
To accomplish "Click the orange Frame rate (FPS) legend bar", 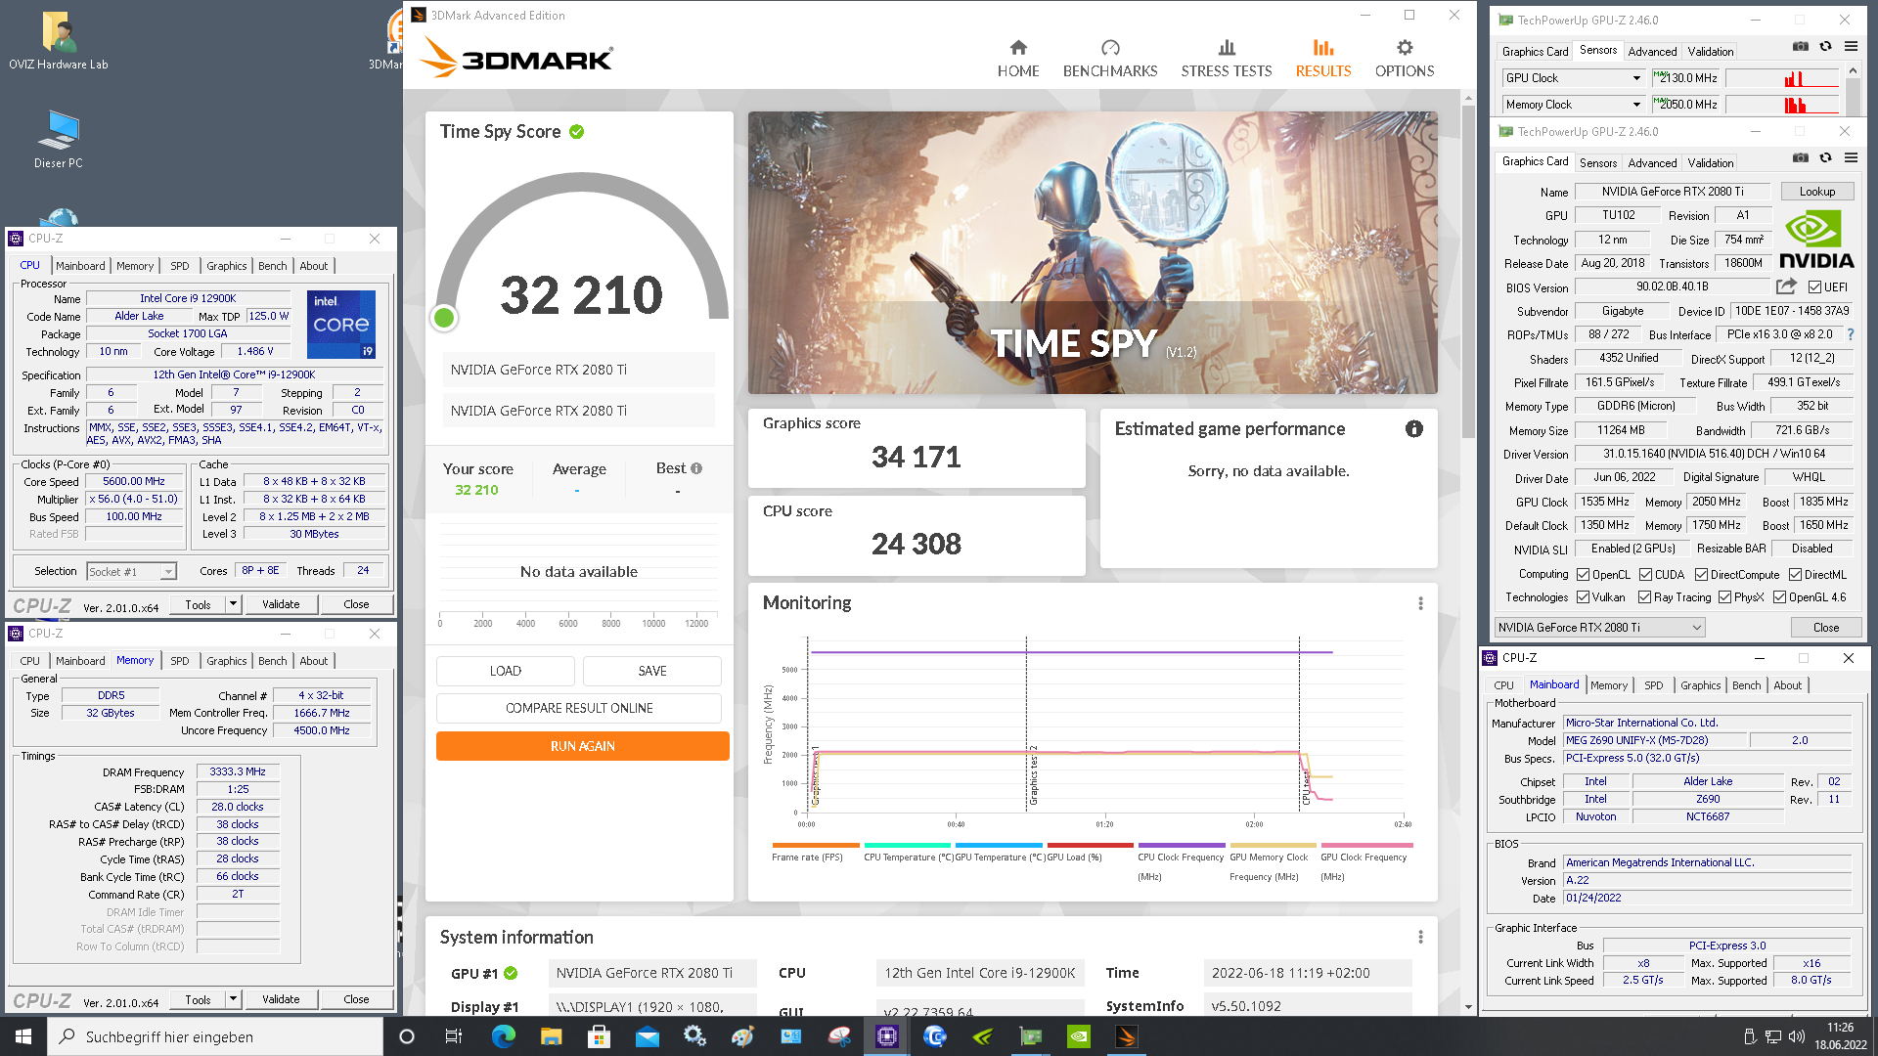I will 815,845.
